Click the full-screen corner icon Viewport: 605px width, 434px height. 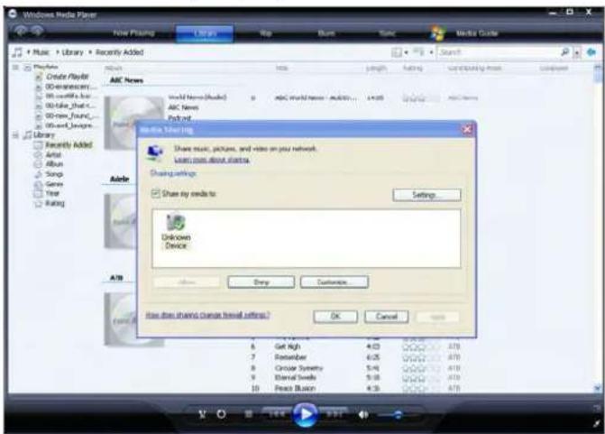[597, 423]
